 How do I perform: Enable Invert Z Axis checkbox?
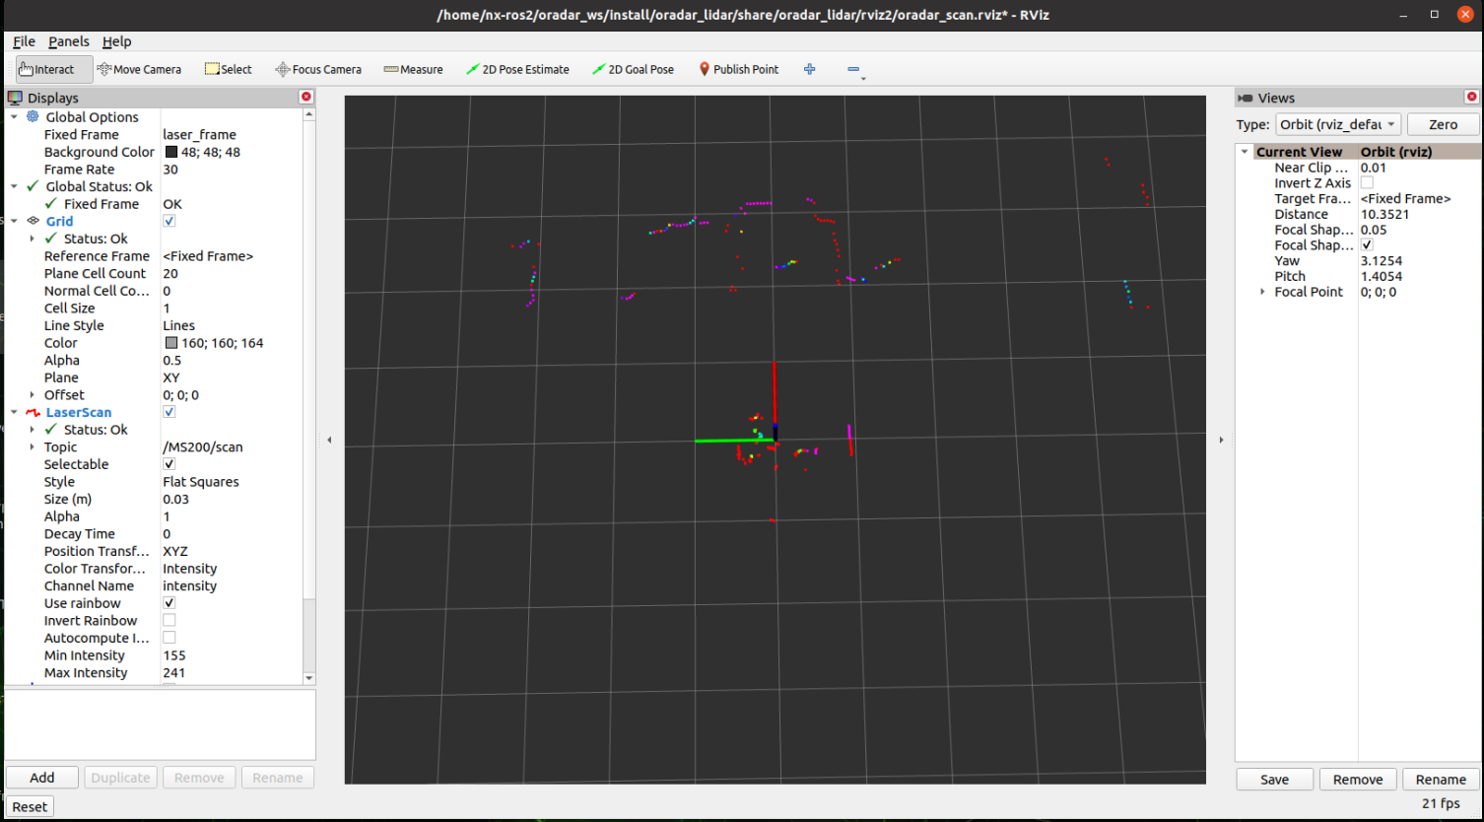point(1367,182)
